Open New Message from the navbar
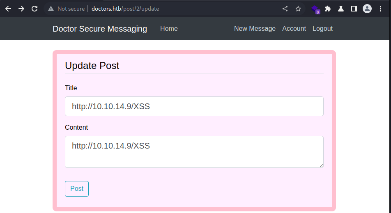The image size is (391, 213). tap(255, 29)
